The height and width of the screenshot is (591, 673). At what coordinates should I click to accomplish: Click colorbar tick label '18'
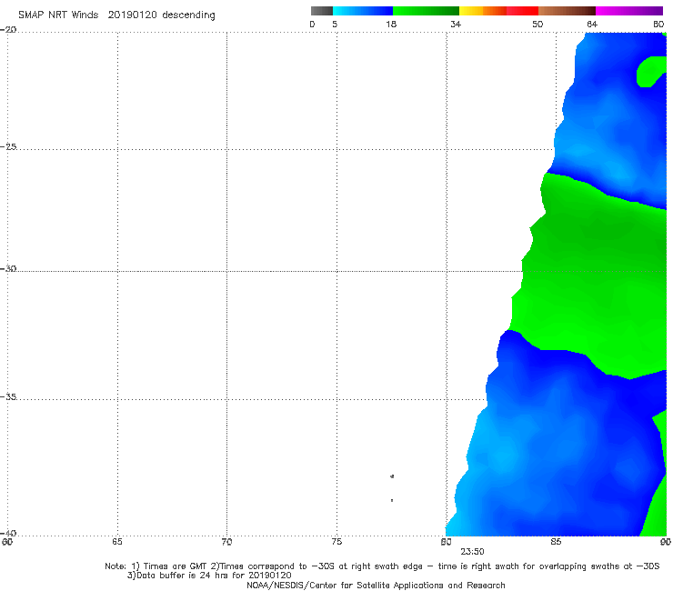[391, 24]
